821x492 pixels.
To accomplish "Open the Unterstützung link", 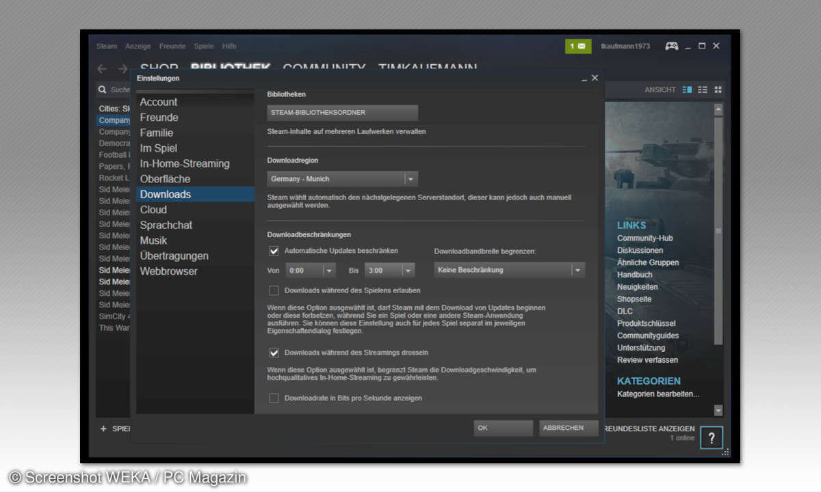I will coord(641,348).
